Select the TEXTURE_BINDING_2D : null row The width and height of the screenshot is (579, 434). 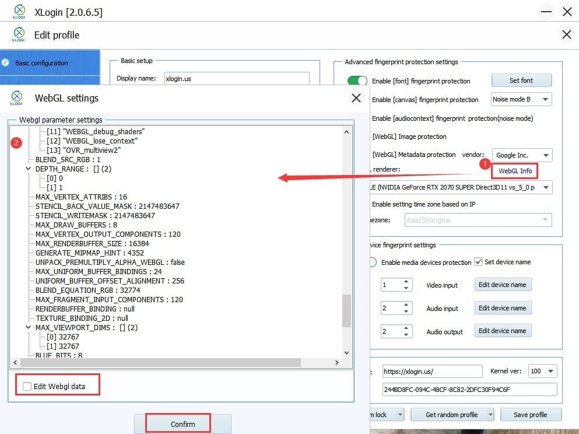point(82,318)
